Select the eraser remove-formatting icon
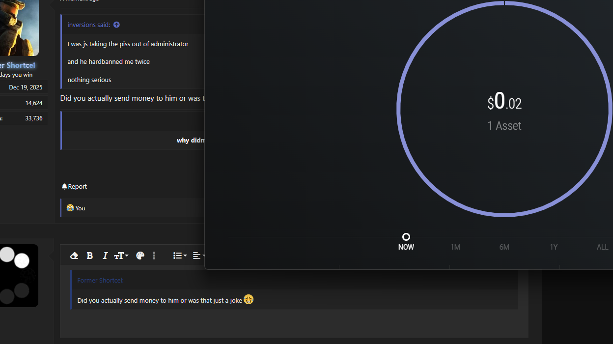The width and height of the screenshot is (613, 344). [x=74, y=256]
